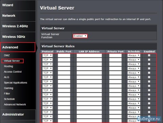
Task: Click the first row's Private Port field
Action: (x=115, y=55)
